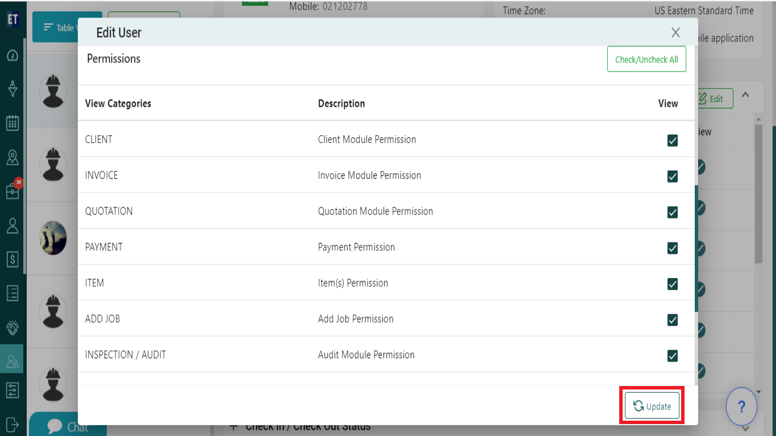Screen dimensions: 776x436
Task: Click the map location pin sidebar icon
Action: pyautogui.click(x=12, y=157)
